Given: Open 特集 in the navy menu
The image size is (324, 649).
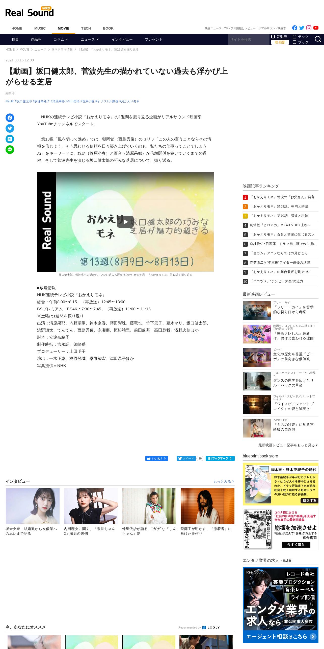Looking at the screenshot, I should [15, 39].
